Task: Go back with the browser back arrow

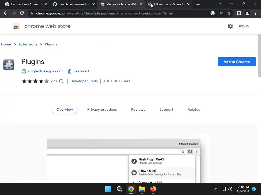Action: [x=6, y=13]
